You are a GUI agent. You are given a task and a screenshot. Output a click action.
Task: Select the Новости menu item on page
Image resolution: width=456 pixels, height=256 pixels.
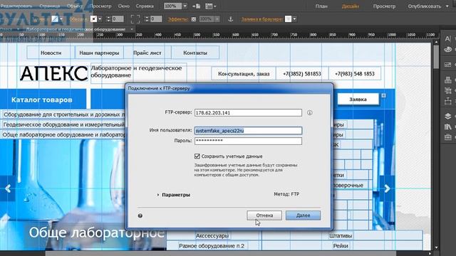point(51,53)
